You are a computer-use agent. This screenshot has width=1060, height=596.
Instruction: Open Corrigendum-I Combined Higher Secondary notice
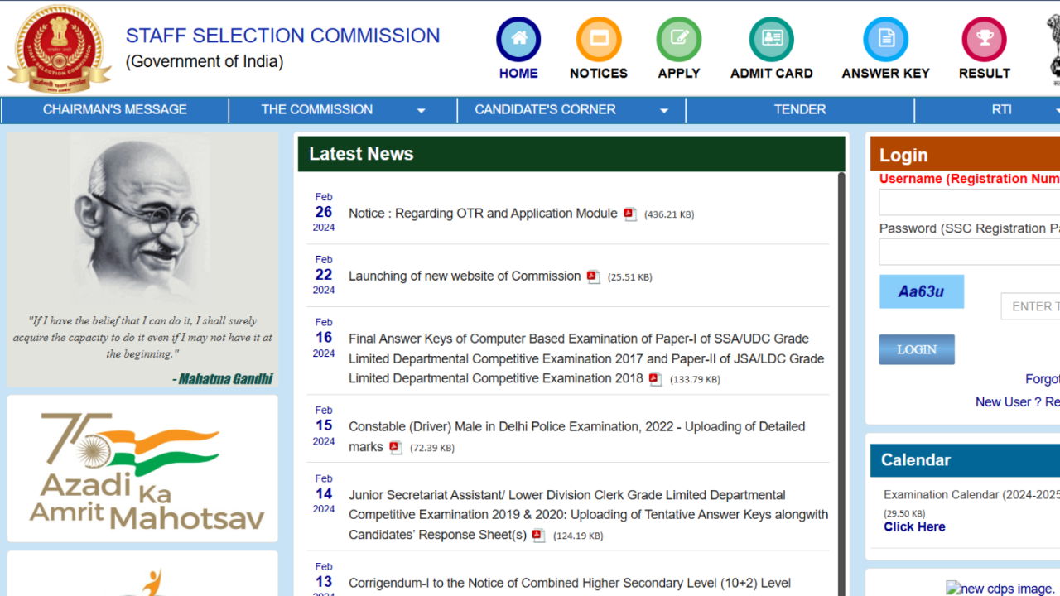click(x=570, y=583)
